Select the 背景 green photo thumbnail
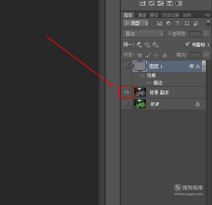 pos(140,104)
